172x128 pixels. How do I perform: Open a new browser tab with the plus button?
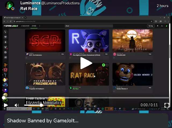coord(25,17)
